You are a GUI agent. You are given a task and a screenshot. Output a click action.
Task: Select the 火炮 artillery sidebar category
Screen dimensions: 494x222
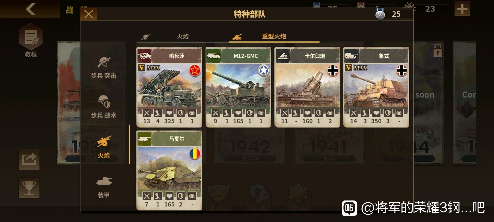coord(104,145)
